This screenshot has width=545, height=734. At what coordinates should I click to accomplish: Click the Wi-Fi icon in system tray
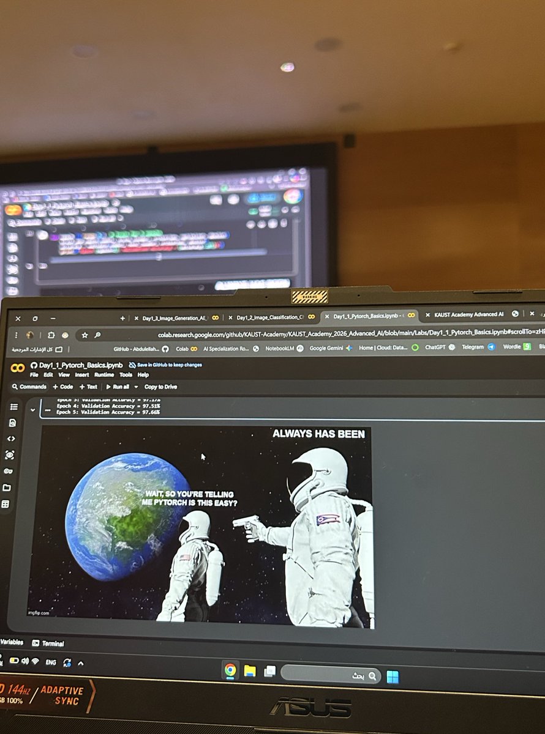(x=36, y=661)
